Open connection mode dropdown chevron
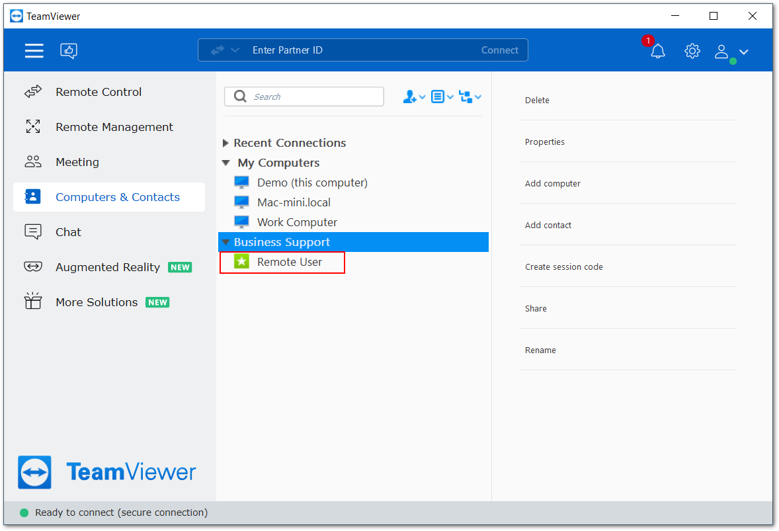Image resolution: width=779 pixels, height=531 pixels. pos(235,50)
